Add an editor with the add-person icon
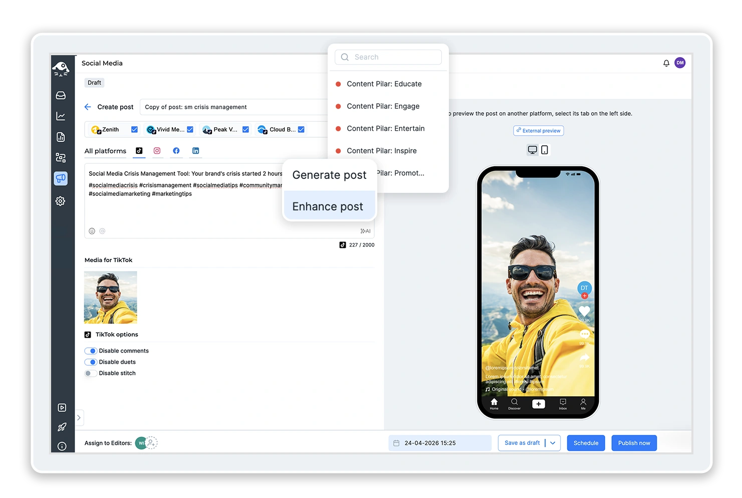The height and width of the screenshot is (498, 742). coord(151,443)
